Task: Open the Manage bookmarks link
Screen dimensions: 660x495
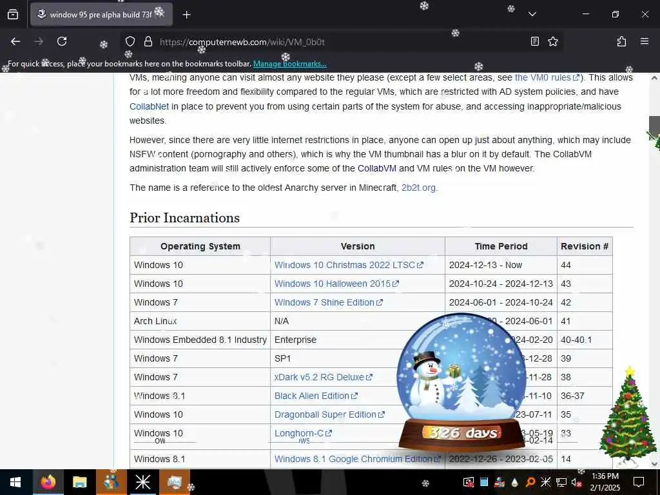Action: [289, 64]
